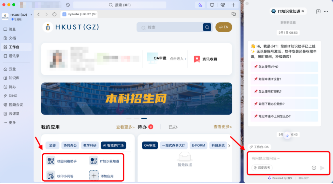
Task: Expand the HKUST(GZ) organization dropdown
Action: (31, 15)
